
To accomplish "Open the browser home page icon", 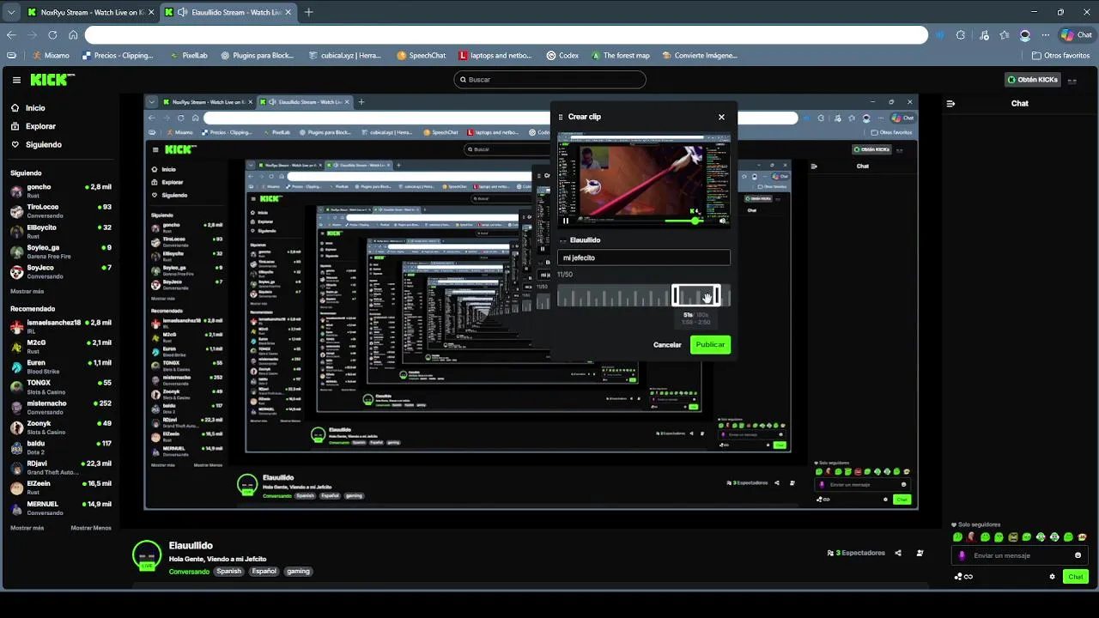I will pos(73,35).
